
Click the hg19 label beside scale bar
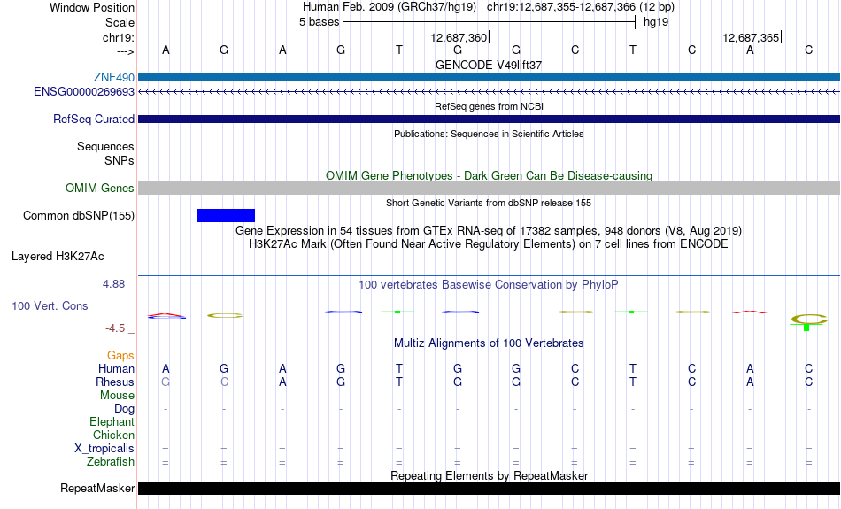click(x=656, y=22)
